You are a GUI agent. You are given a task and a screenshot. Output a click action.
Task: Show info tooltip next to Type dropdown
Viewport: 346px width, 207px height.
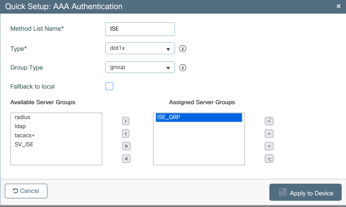click(183, 49)
